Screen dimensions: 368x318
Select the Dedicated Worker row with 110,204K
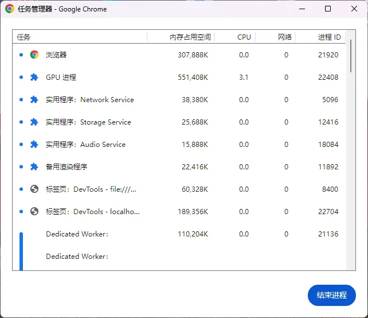179,234
